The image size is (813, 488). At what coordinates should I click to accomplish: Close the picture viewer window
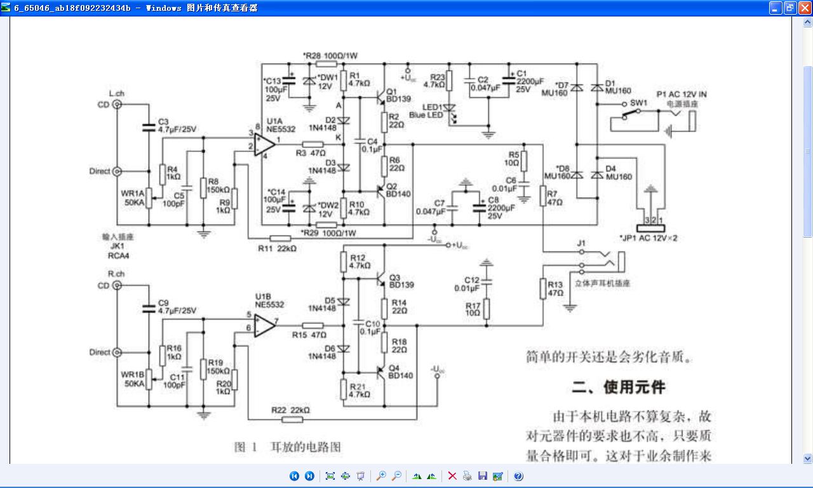805,8
